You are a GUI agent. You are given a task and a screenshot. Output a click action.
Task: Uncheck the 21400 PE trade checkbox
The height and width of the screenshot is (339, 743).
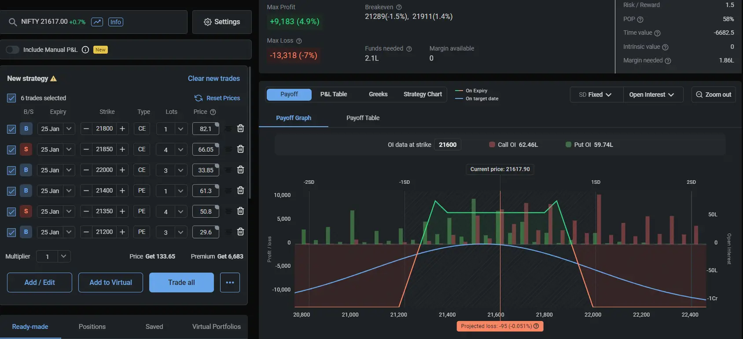(x=11, y=191)
